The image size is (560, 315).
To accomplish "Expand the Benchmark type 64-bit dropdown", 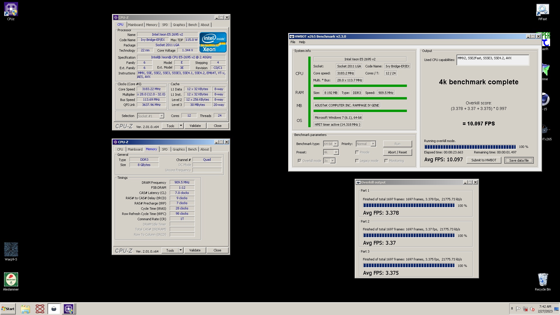I will (x=336, y=144).
